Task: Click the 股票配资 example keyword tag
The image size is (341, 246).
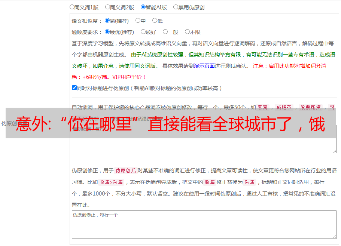Action: pos(310,107)
